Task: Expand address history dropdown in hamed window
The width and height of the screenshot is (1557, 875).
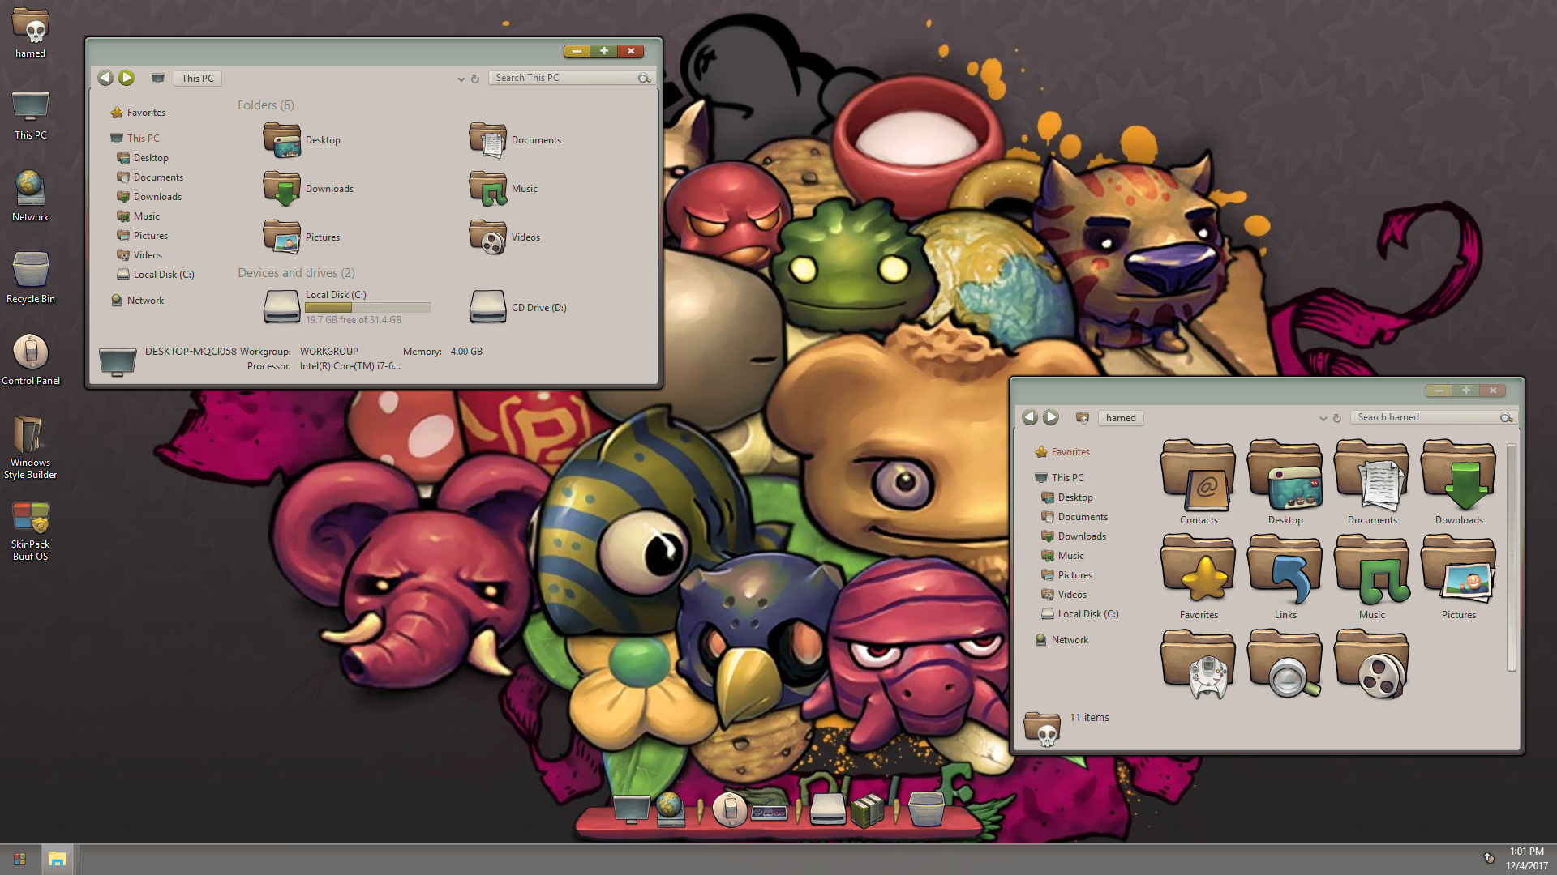Action: tap(1323, 418)
